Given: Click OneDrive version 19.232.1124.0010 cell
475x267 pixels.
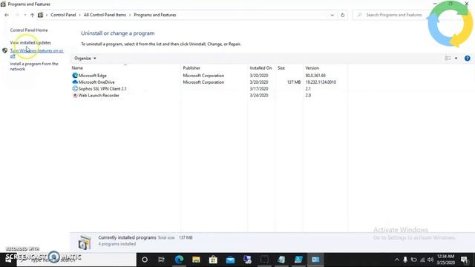Looking at the screenshot, I should (321, 82).
